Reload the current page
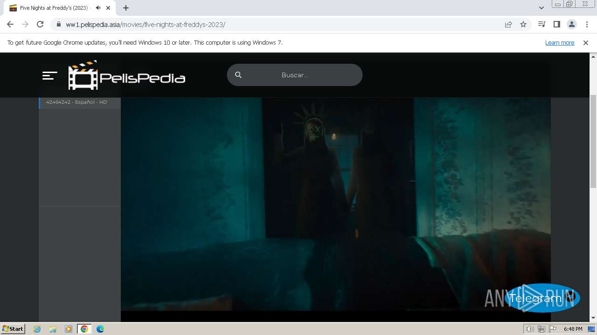This screenshot has height=335, width=597. [40, 24]
